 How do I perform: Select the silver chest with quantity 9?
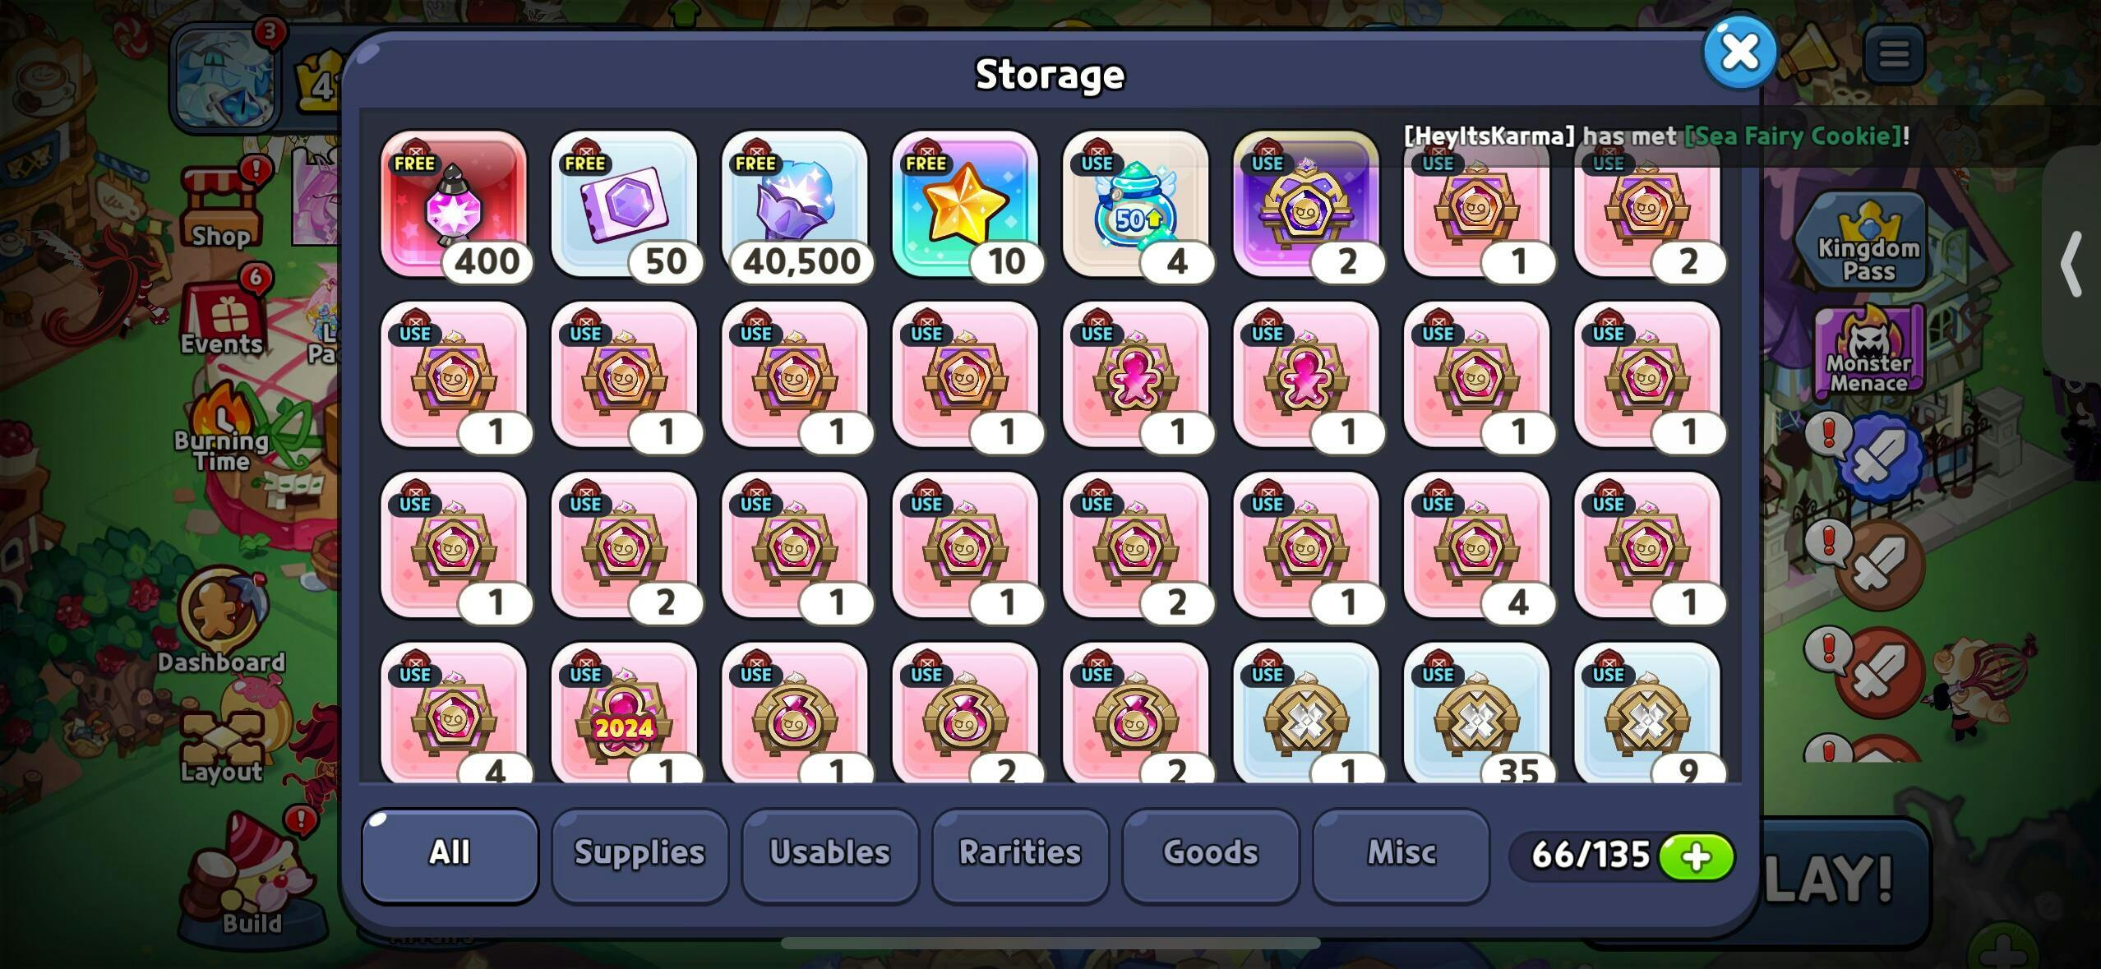tap(1647, 713)
